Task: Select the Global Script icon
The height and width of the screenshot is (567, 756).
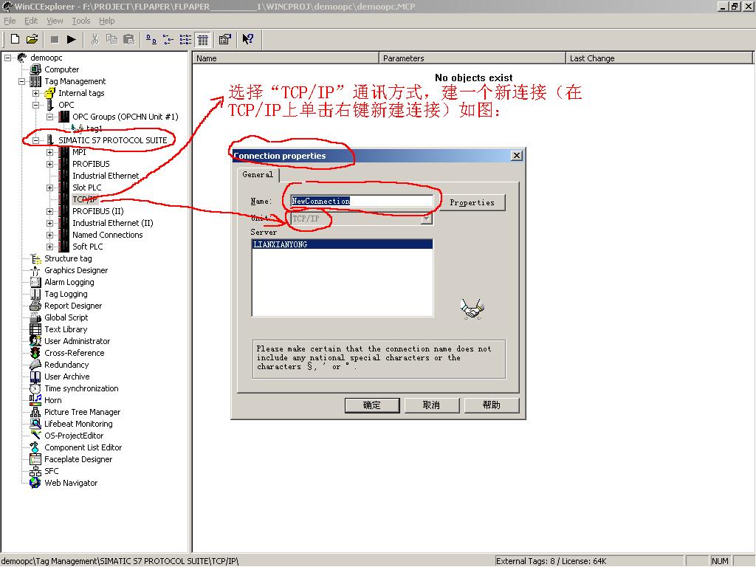Action: pos(35,317)
